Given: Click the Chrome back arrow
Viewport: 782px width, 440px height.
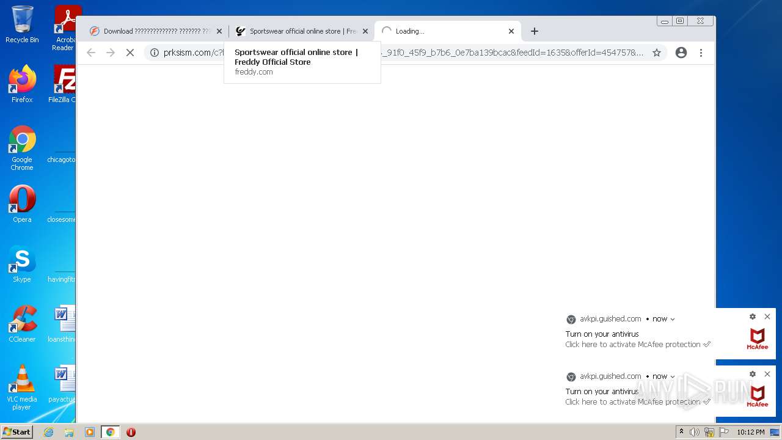Looking at the screenshot, I should click(x=91, y=53).
